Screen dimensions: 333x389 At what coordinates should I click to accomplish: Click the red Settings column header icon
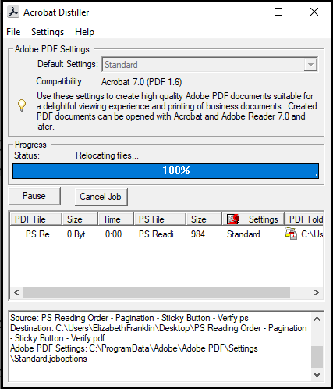pos(233,219)
